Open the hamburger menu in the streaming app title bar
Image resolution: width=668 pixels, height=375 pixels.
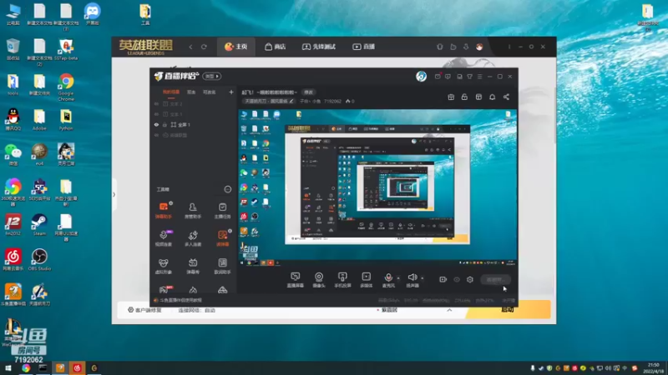pyautogui.click(x=479, y=77)
